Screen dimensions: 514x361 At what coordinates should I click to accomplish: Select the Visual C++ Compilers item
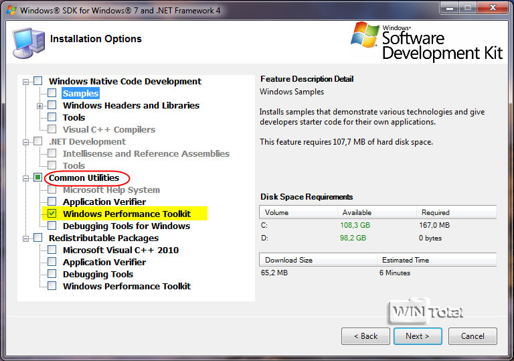pyautogui.click(x=109, y=130)
